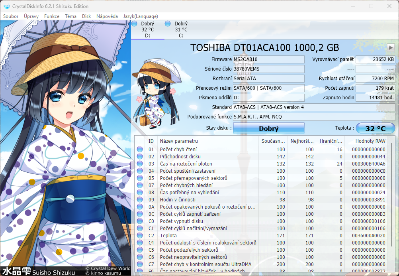
Task: Open the Jazyk(Language) menu
Action: click(x=141, y=16)
